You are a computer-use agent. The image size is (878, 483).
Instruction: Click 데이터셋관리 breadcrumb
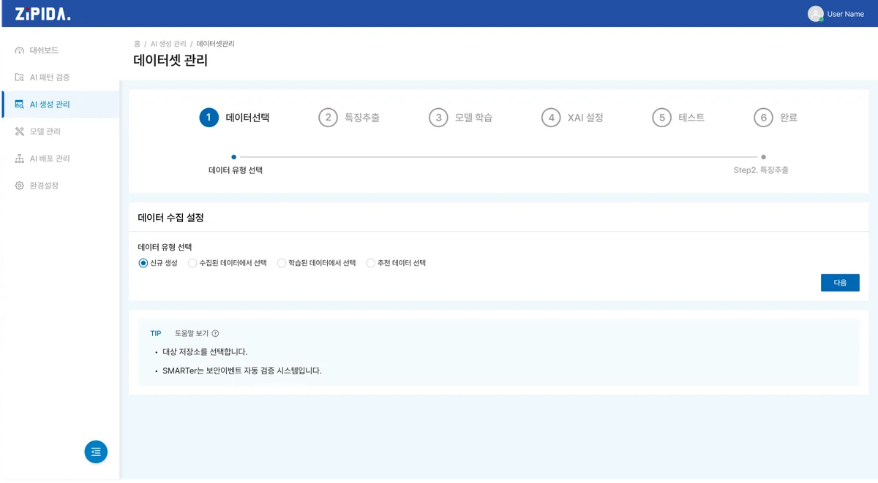(x=216, y=44)
